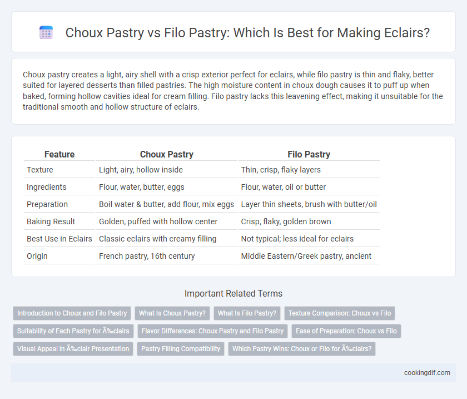Click 'Texture Comparison: Choux vs Filo' tag
Image resolution: width=467 pixels, height=399 pixels.
340,313
